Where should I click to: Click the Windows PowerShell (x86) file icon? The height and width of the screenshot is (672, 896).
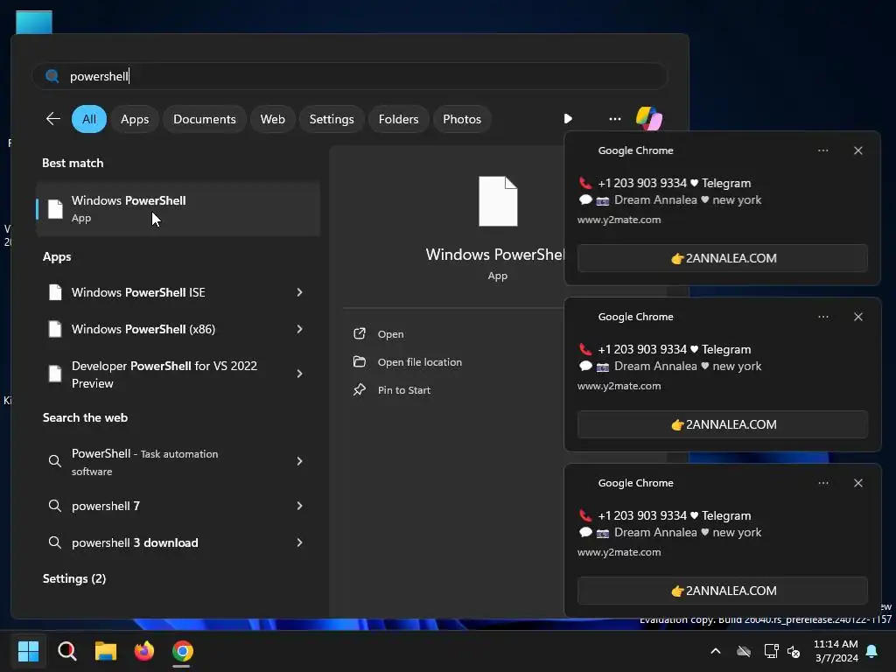pyautogui.click(x=55, y=329)
